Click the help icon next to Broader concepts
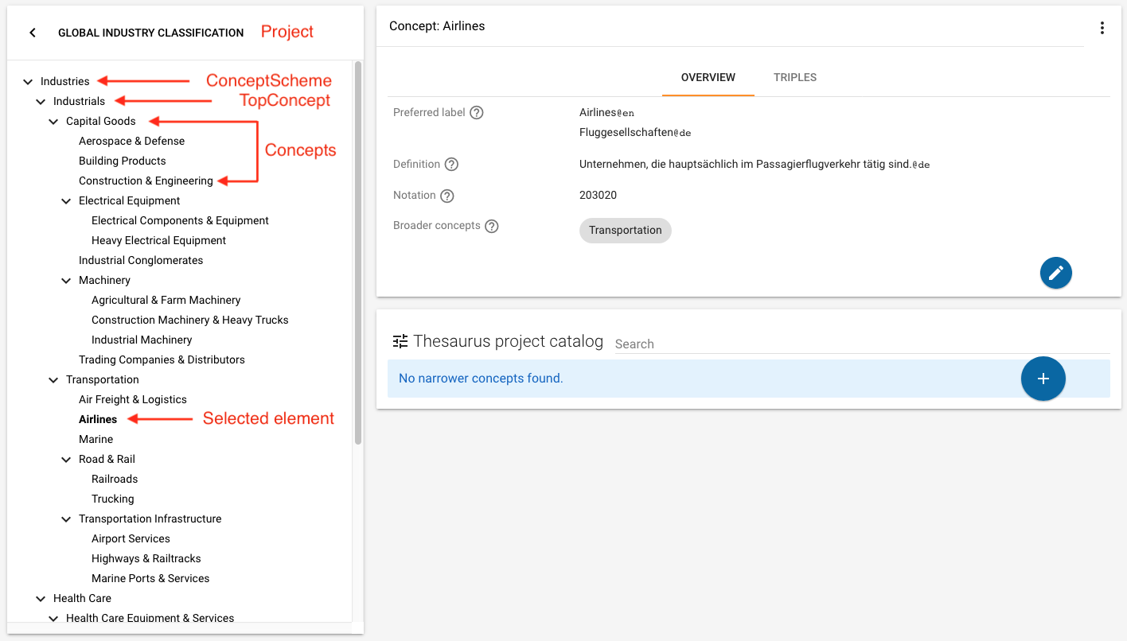This screenshot has height=641, width=1127. click(492, 226)
